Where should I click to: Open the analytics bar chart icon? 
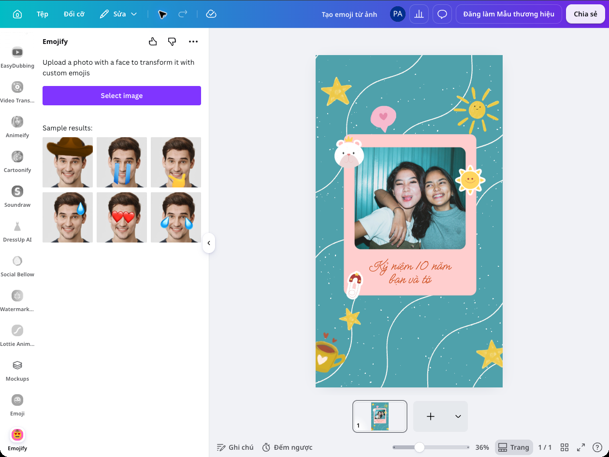coord(419,14)
